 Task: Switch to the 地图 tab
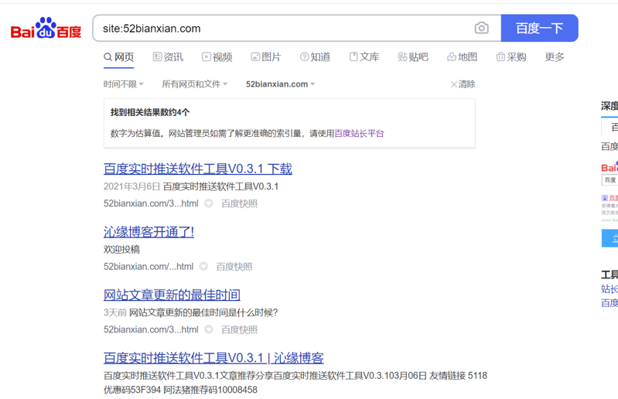[463, 57]
